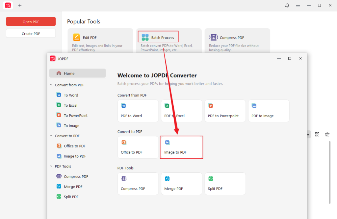Click the notification bell icon
The image size is (337, 219).
point(287,5)
